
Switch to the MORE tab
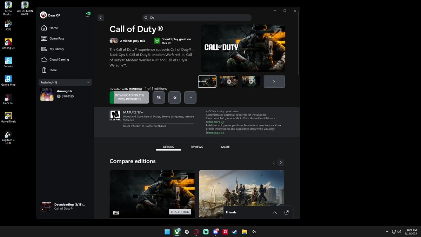tap(225, 147)
